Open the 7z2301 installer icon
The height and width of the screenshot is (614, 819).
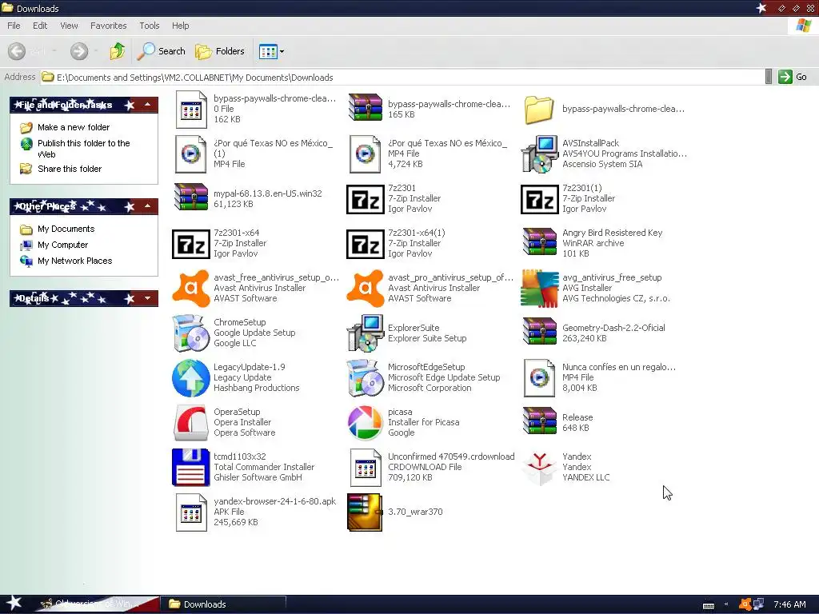click(x=365, y=199)
